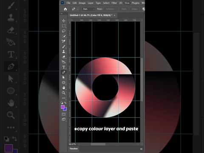Open the path operations icon
The width and height of the screenshot is (204, 153).
(144, 9)
